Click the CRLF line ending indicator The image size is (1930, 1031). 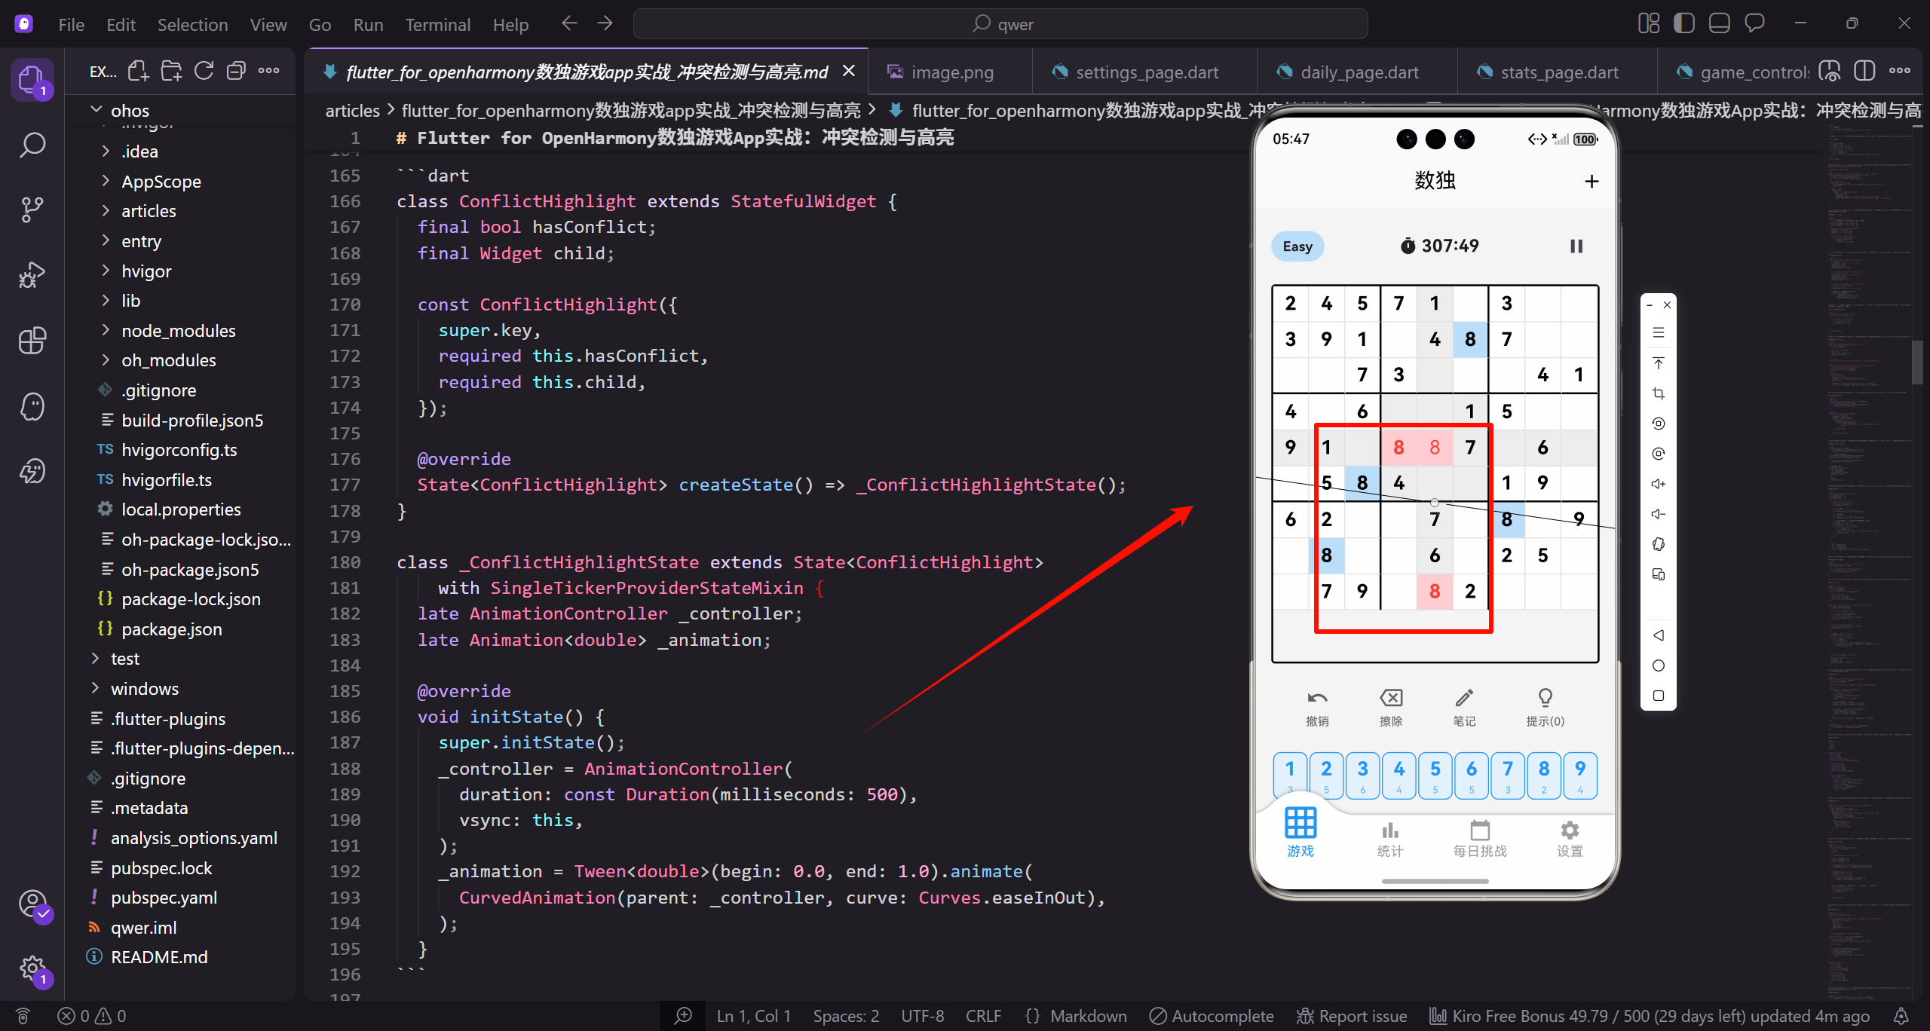tap(983, 1016)
